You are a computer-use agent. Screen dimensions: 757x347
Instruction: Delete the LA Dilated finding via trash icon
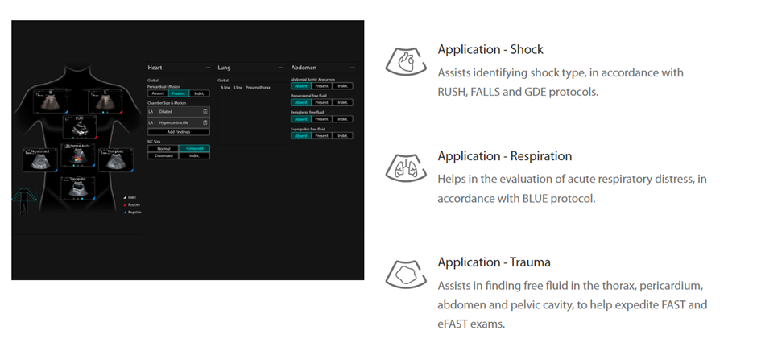tap(205, 111)
